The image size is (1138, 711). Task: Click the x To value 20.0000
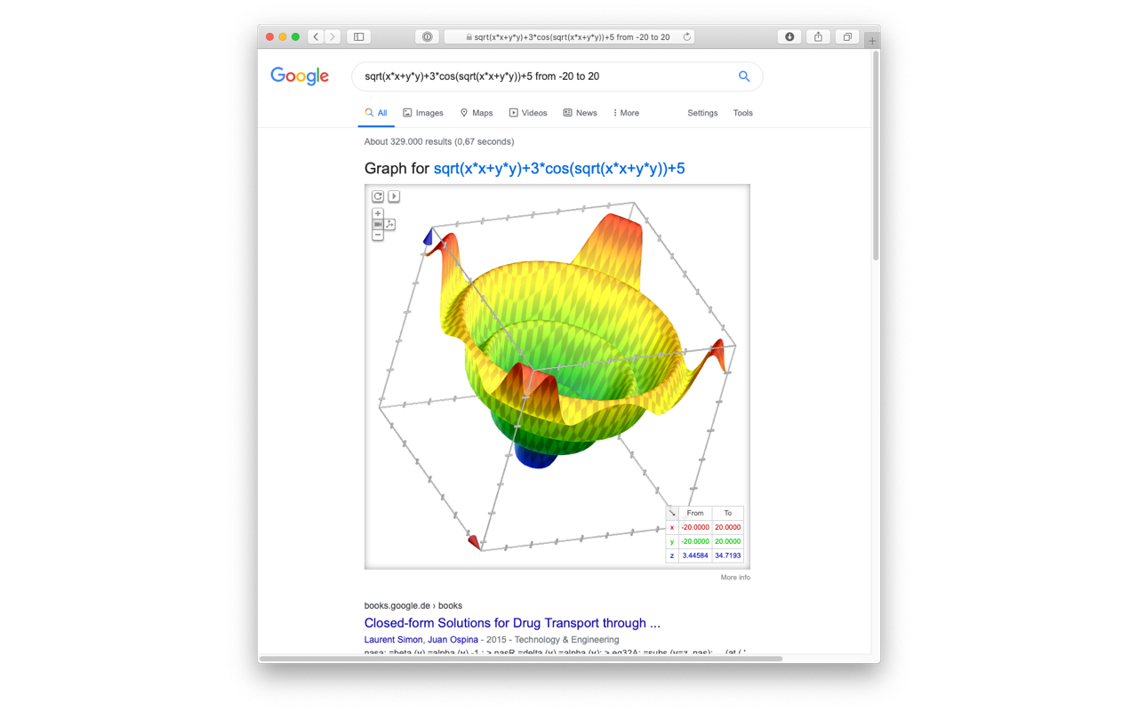[727, 527]
